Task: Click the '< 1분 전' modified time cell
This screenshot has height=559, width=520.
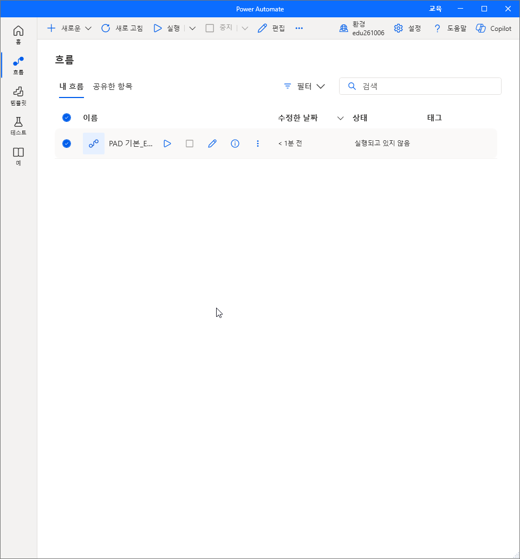Action: click(290, 144)
